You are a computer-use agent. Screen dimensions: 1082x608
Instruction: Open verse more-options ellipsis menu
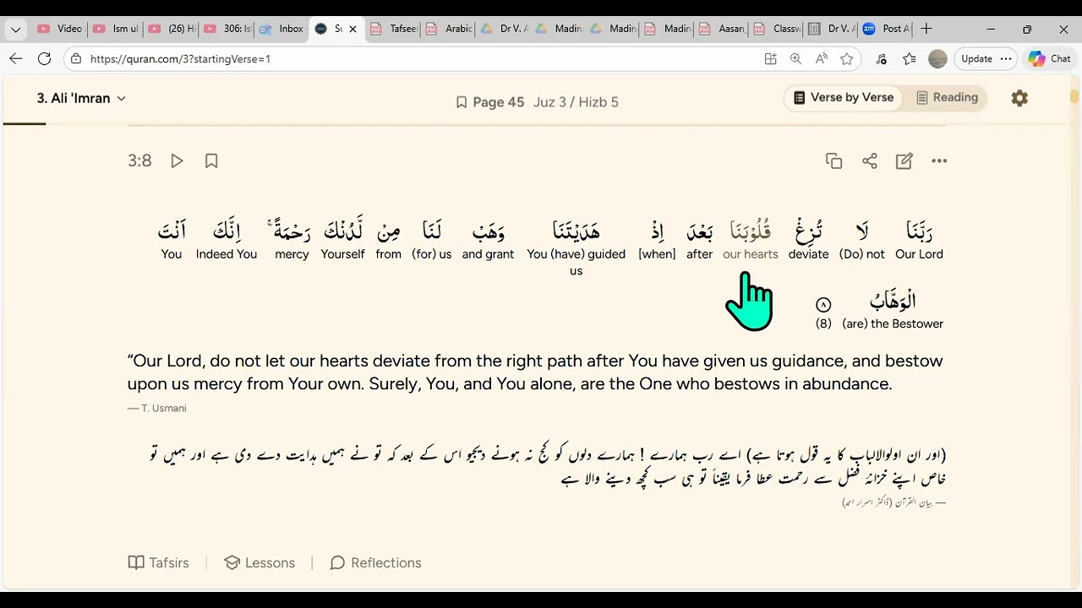[939, 160]
